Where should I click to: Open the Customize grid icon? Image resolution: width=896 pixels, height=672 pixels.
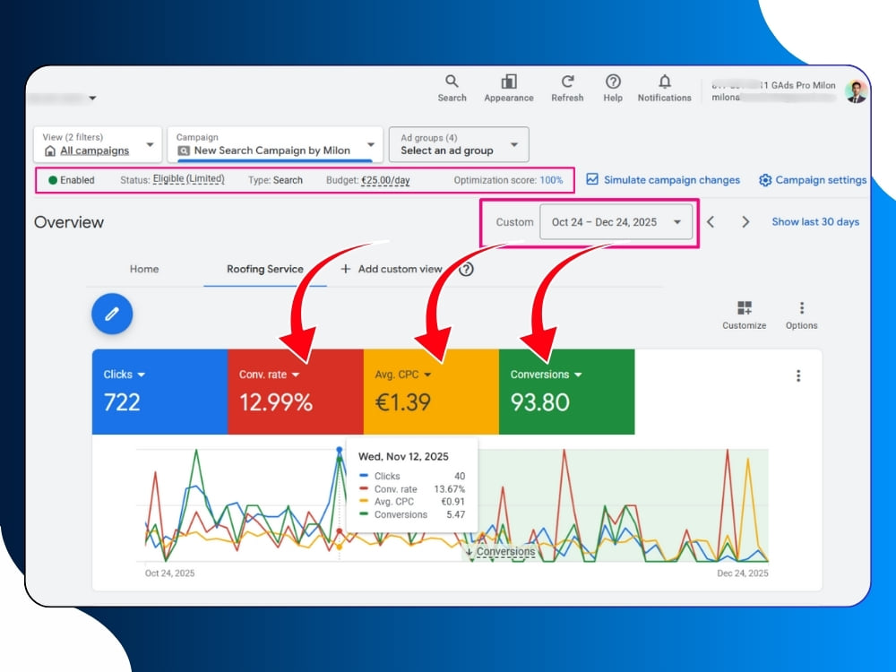744,308
